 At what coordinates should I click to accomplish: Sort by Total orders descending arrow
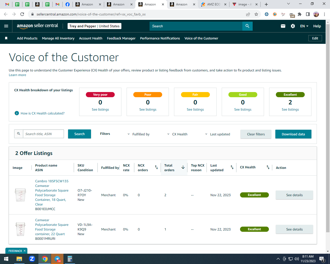click(x=183, y=167)
